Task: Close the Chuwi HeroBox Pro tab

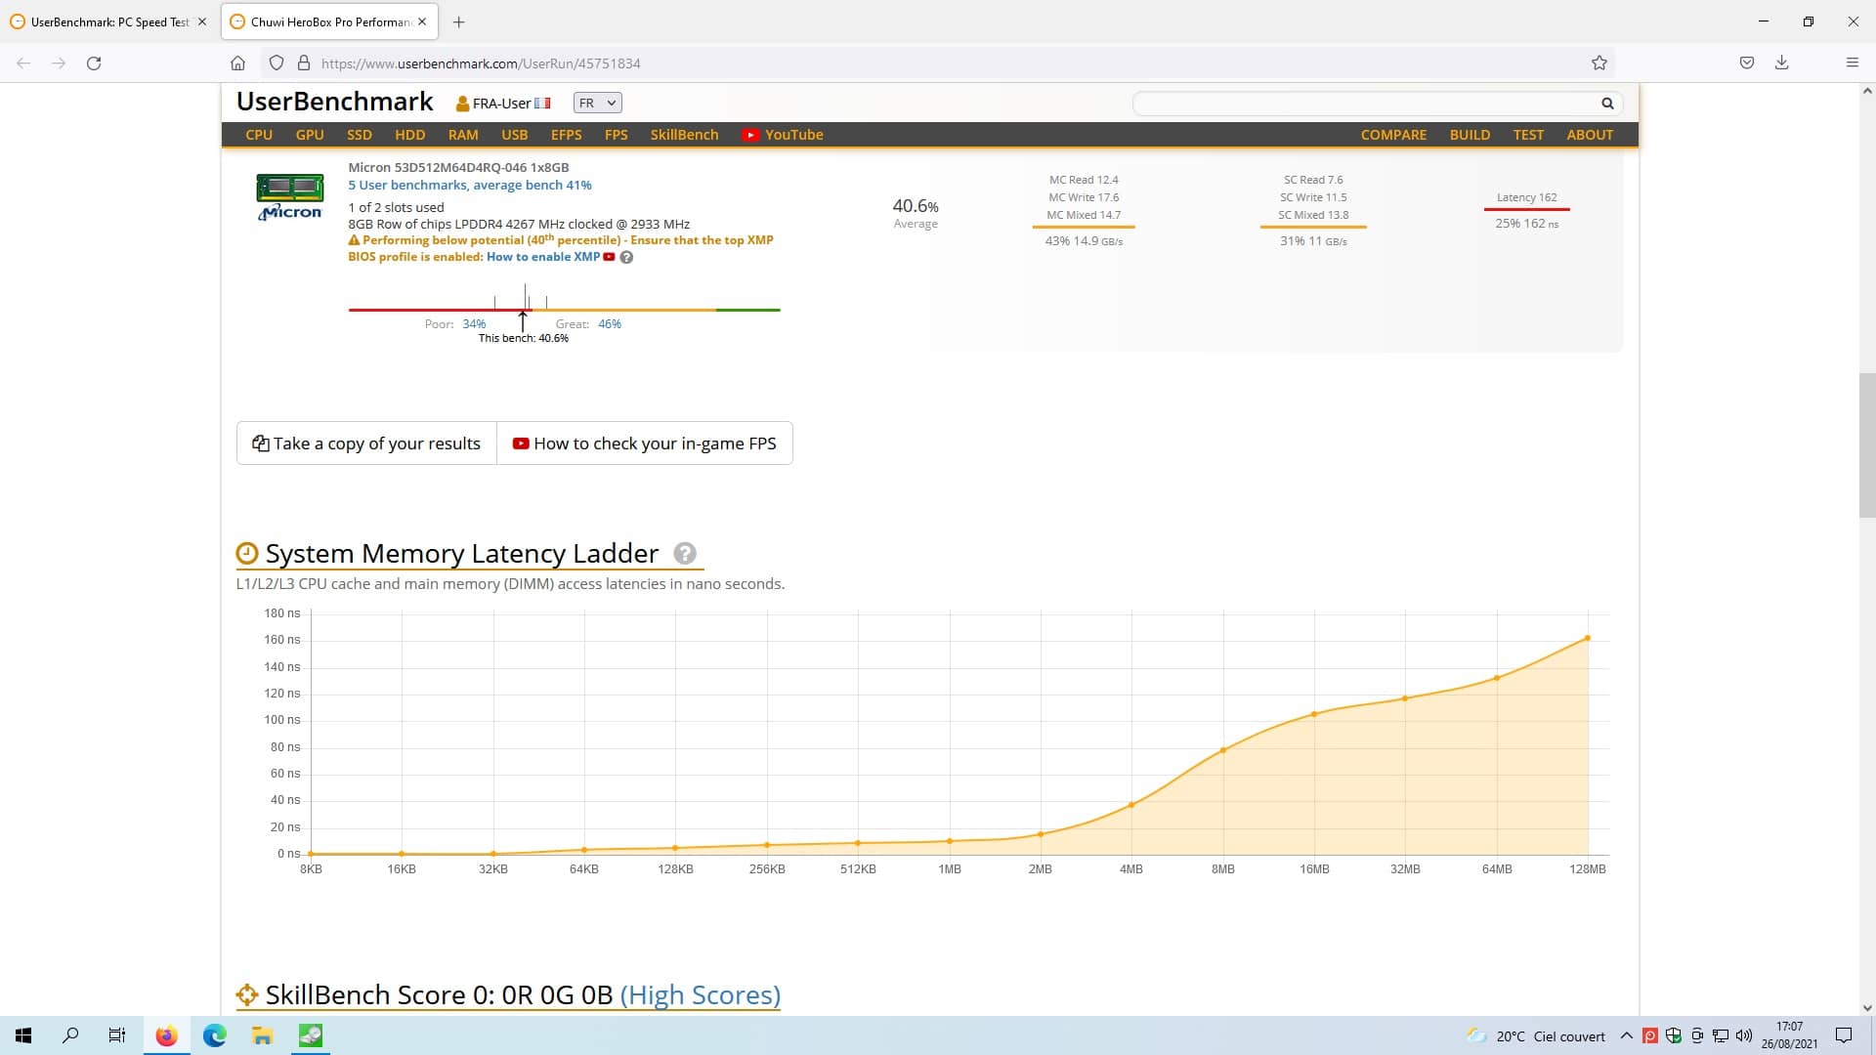Action: coord(422,21)
